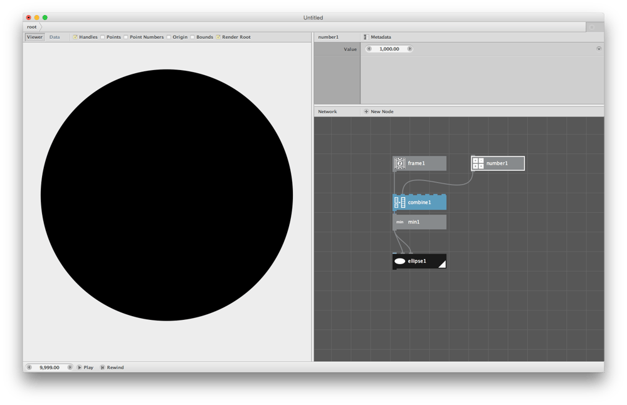627x405 pixels.
Task: Open the Value parameter dropdown menu
Action: (x=599, y=49)
